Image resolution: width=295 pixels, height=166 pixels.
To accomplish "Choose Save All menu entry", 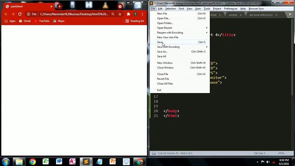I will (x=180, y=56).
